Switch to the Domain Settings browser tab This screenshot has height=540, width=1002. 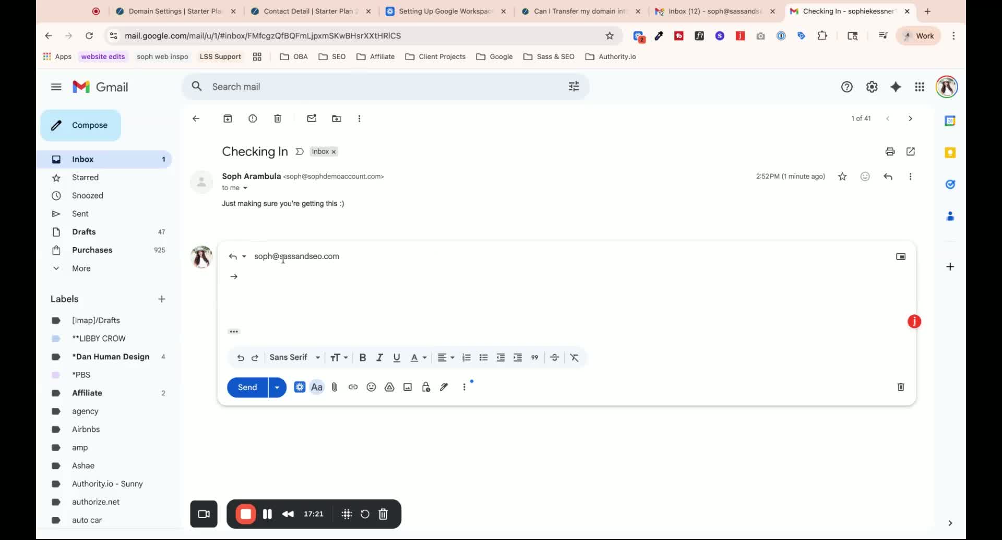[176, 11]
